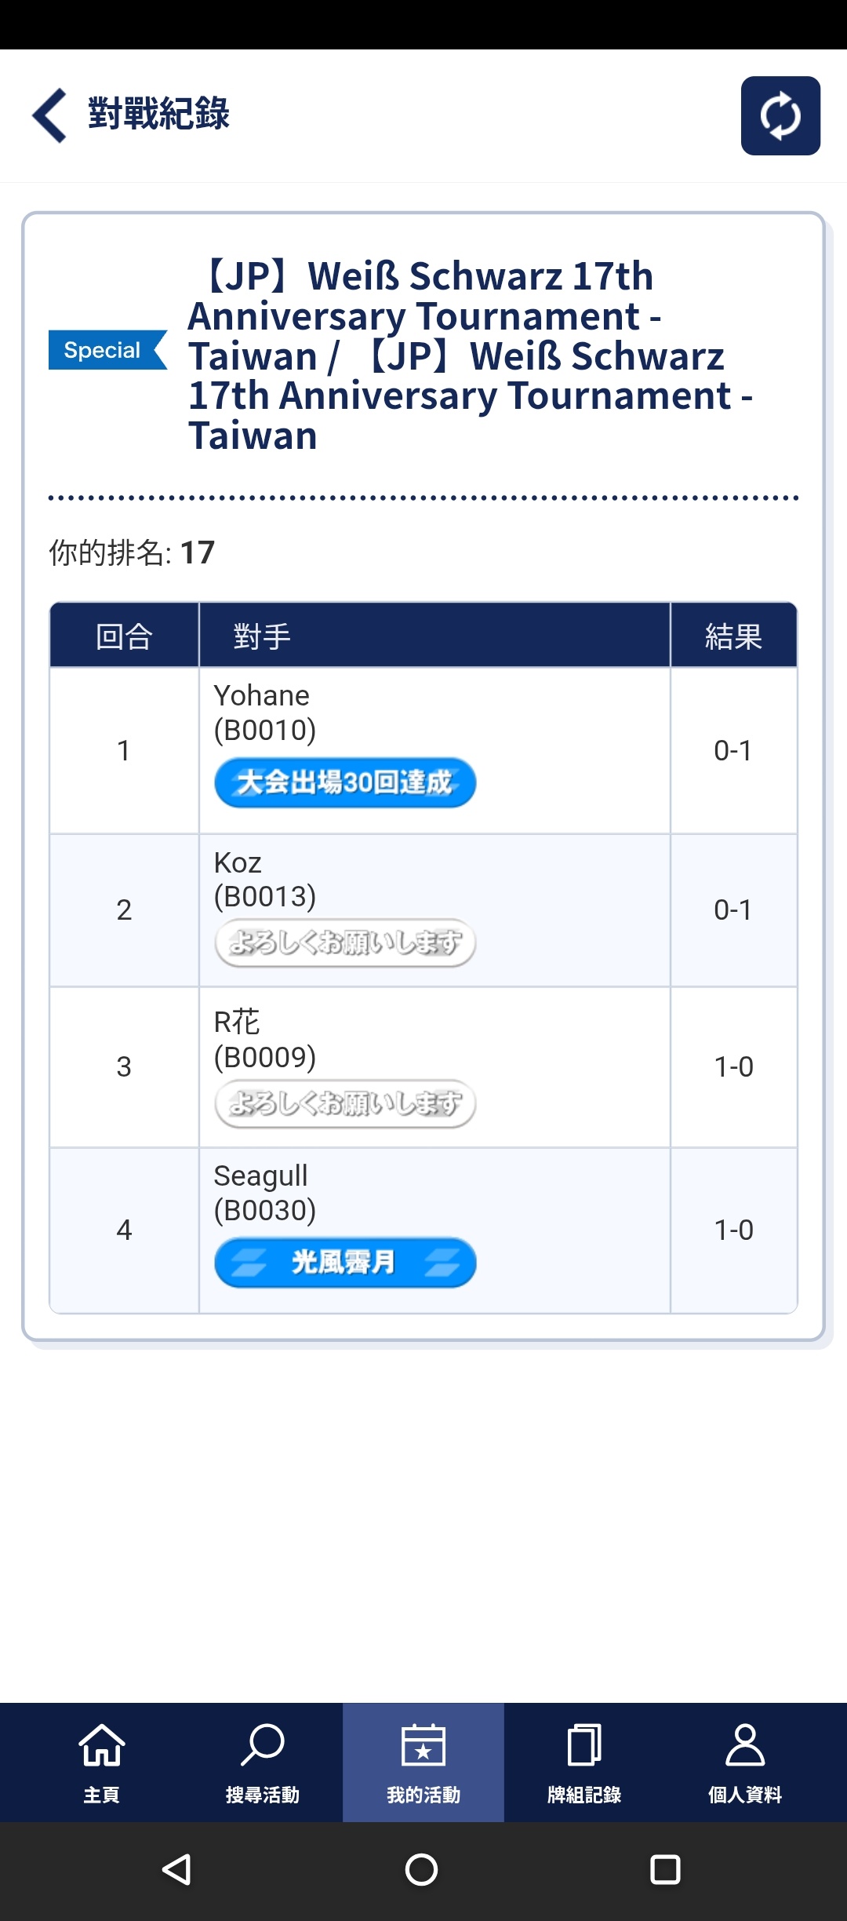The height and width of the screenshot is (1921, 847).
Task: Tap the Android recent apps square
Action: [x=665, y=1869]
